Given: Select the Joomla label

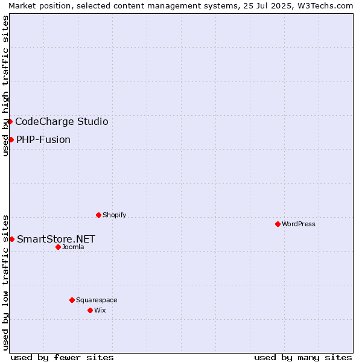Looking at the screenshot, I should [x=73, y=247].
